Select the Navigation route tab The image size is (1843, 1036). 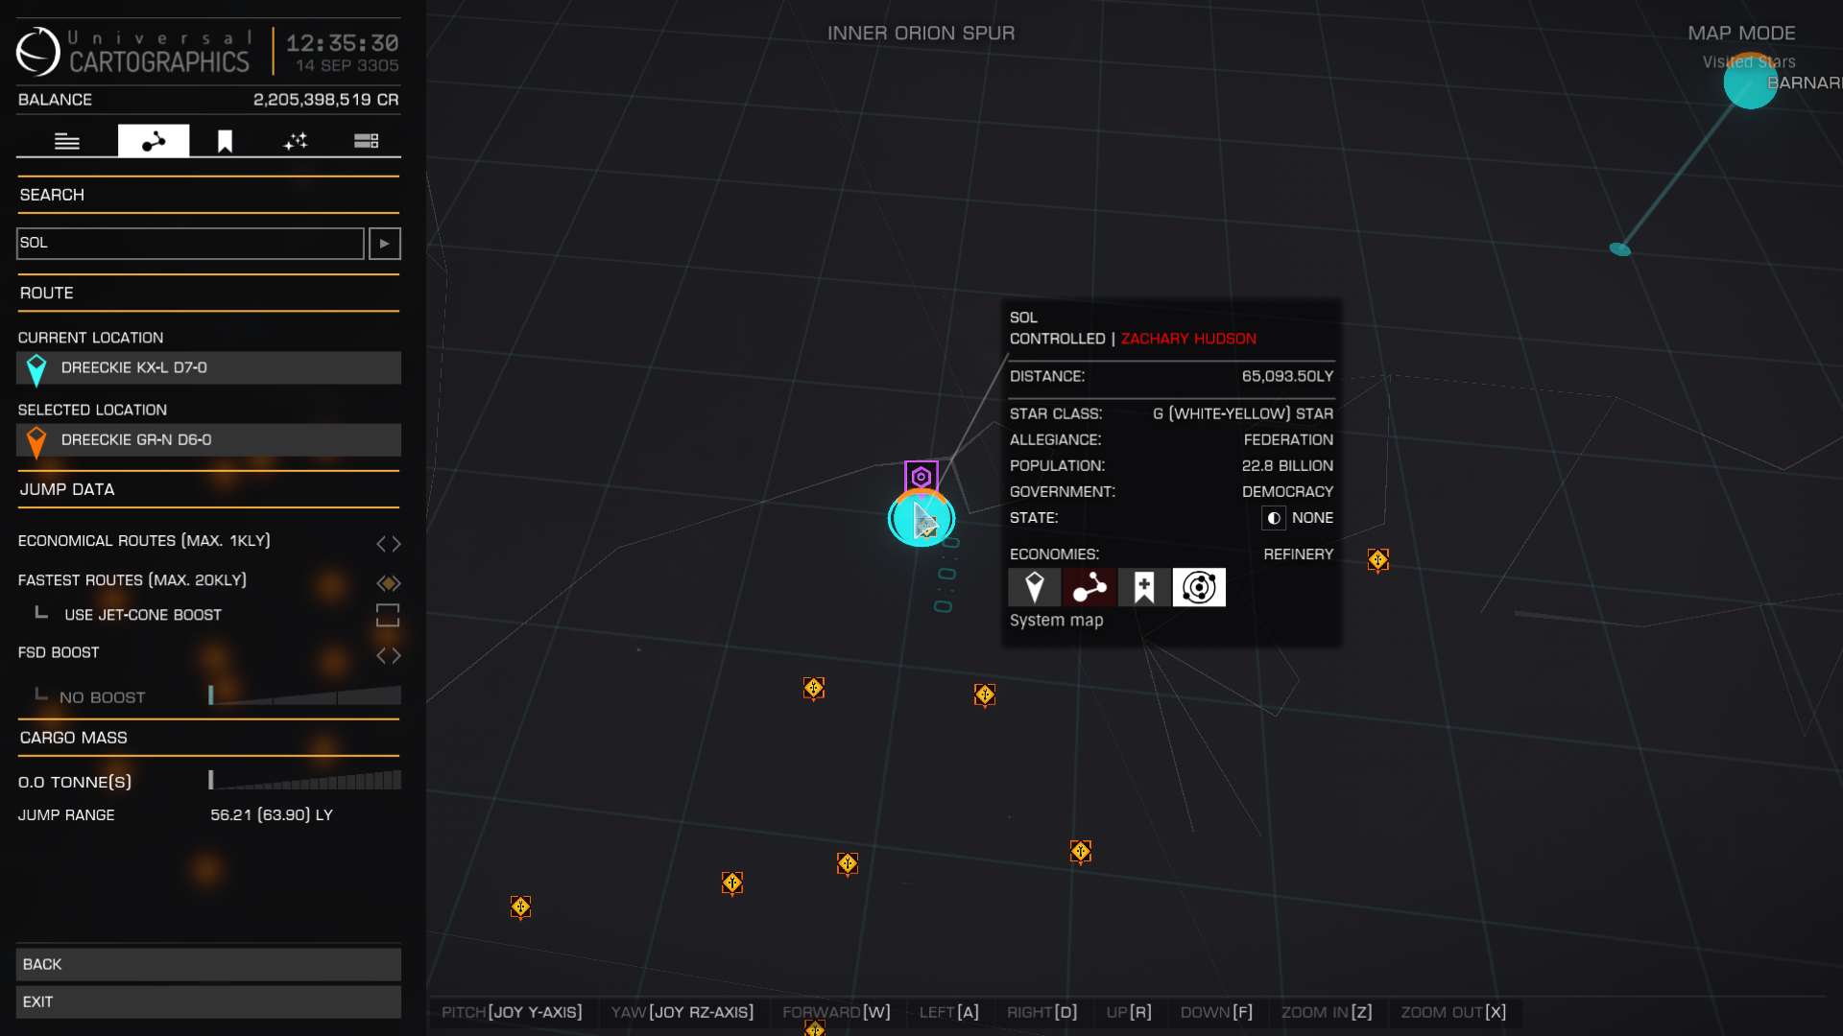click(154, 141)
